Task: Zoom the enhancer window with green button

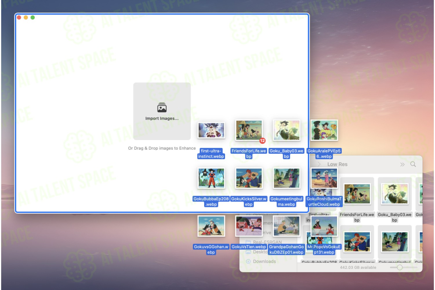Action: point(33,17)
